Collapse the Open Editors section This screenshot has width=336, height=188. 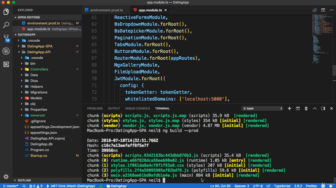click(47, 17)
